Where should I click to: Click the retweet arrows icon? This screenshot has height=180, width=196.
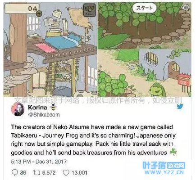(36, 173)
